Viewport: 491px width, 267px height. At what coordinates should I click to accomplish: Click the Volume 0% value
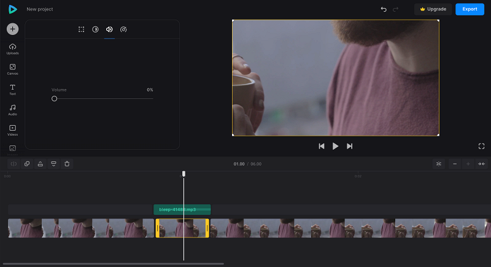tap(150, 90)
